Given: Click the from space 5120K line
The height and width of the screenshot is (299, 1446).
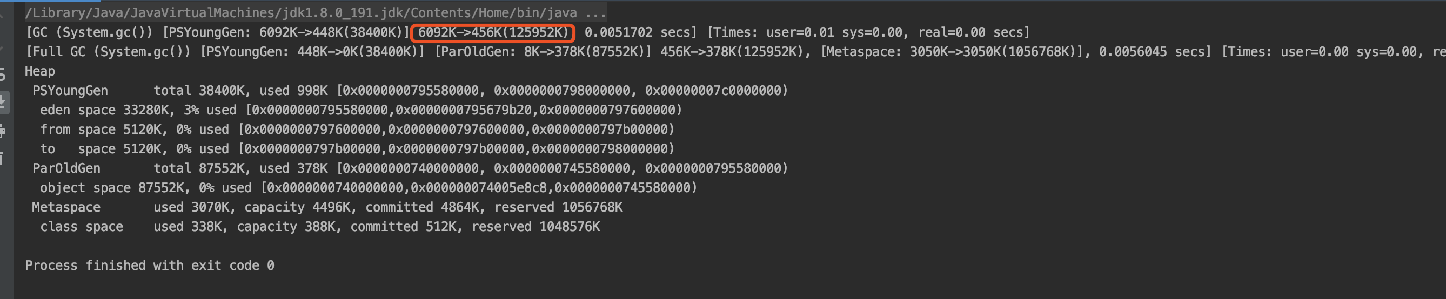Looking at the screenshot, I should (357, 130).
